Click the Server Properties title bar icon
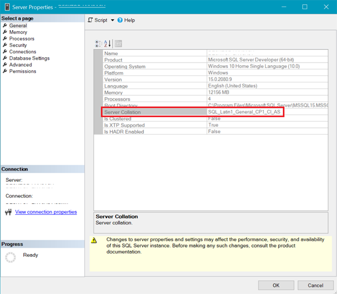Viewport: 337px width, 294px height. coord(7,7)
